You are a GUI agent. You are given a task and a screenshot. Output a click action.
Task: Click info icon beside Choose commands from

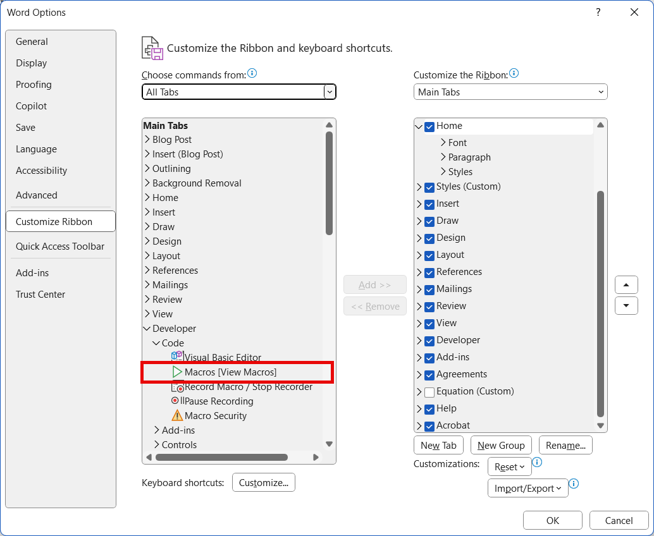pos(252,73)
